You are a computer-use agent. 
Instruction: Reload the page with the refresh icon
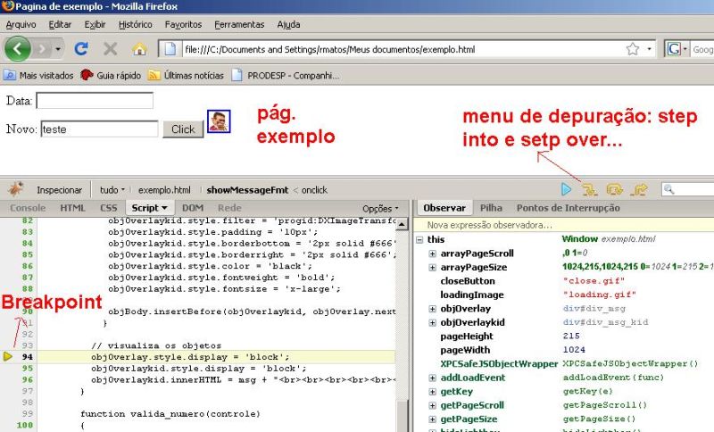[81, 49]
